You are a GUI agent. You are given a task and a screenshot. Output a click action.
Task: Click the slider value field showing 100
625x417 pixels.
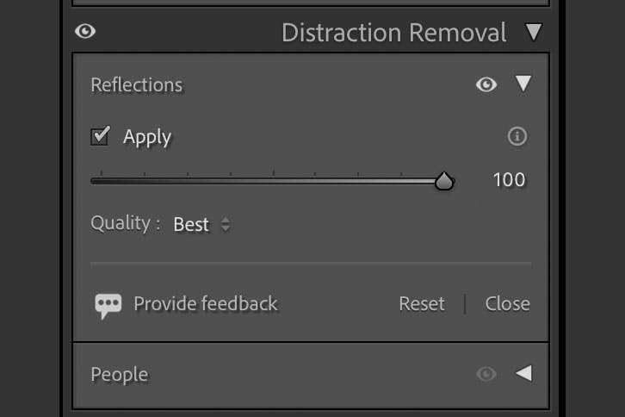click(509, 180)
